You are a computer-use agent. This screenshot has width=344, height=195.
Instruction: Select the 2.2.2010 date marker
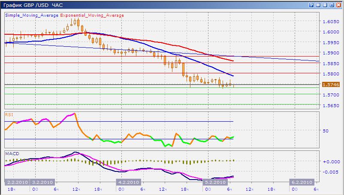tap(17, 182)
